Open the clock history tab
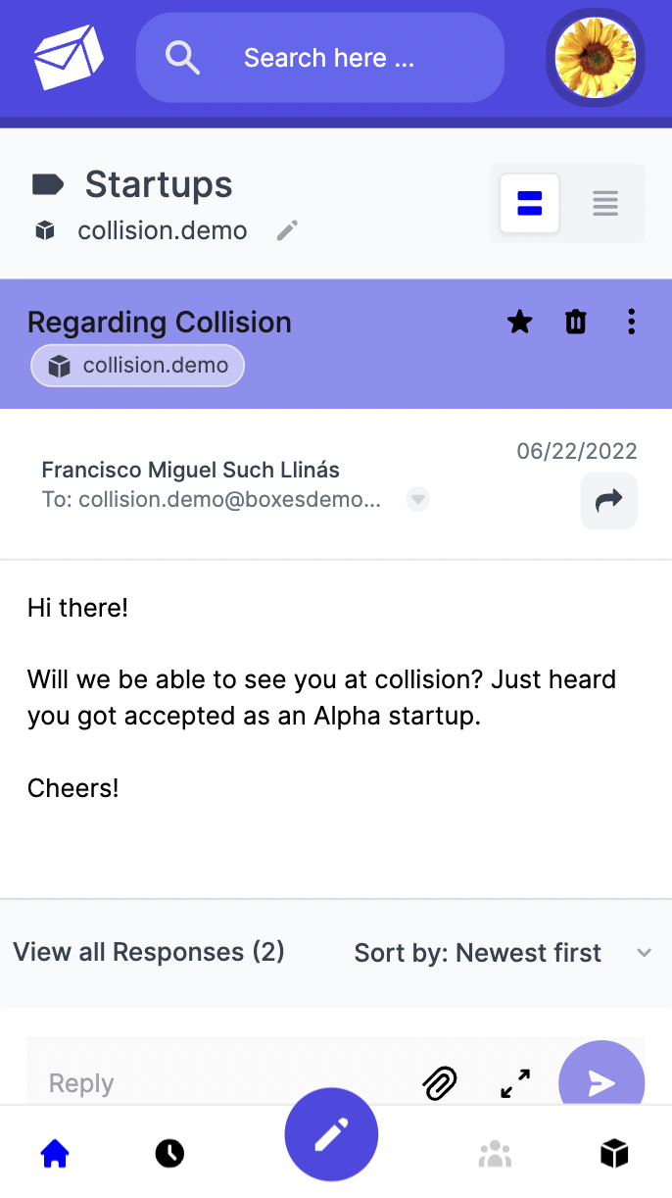 pyautogui.click(x=169, y=1154)
